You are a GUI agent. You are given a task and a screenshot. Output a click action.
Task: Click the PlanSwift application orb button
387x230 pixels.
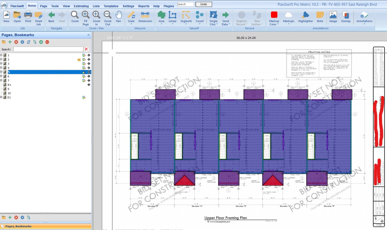coord(4,5)
